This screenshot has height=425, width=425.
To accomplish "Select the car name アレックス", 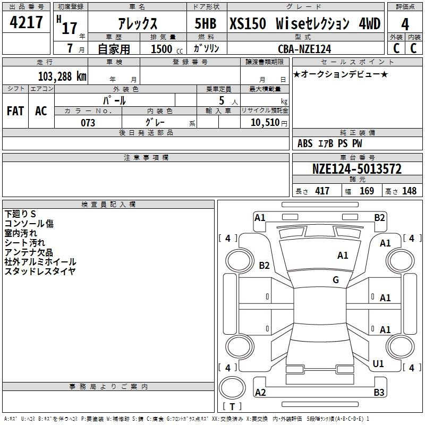I will point(138,23).
